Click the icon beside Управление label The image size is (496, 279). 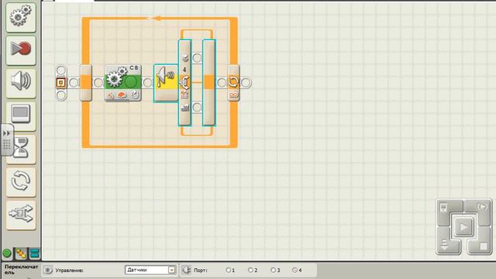click(48, 270)
